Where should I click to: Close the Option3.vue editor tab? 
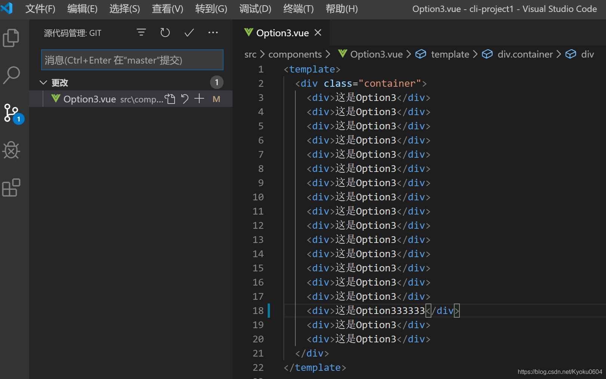coord(318,33)
